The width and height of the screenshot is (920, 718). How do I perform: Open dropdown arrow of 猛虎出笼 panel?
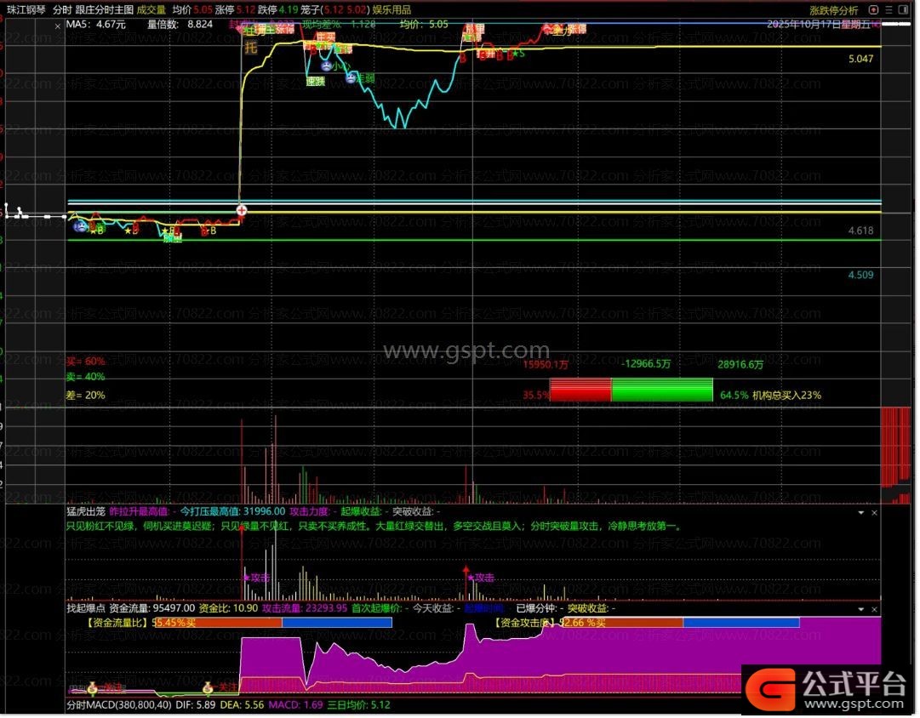pyautogui.click(x=860, y=513)
